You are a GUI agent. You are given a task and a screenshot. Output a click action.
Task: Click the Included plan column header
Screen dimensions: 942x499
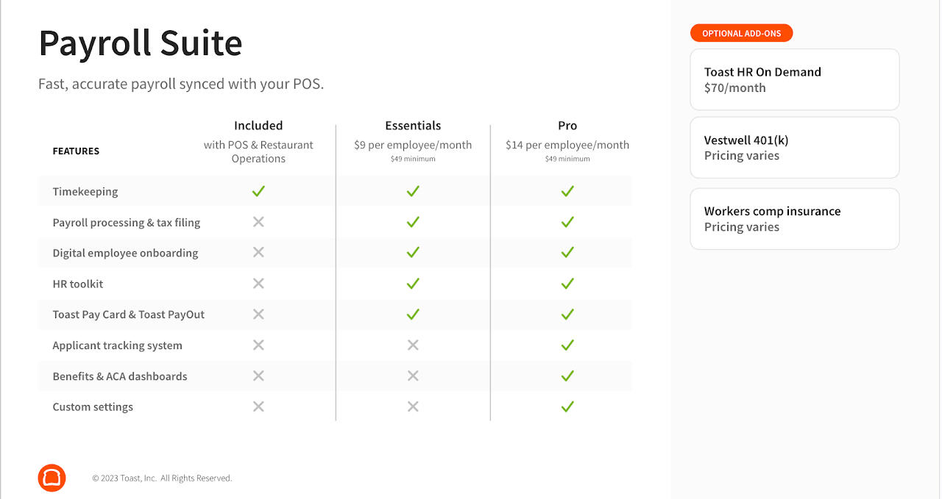(258, 126)
